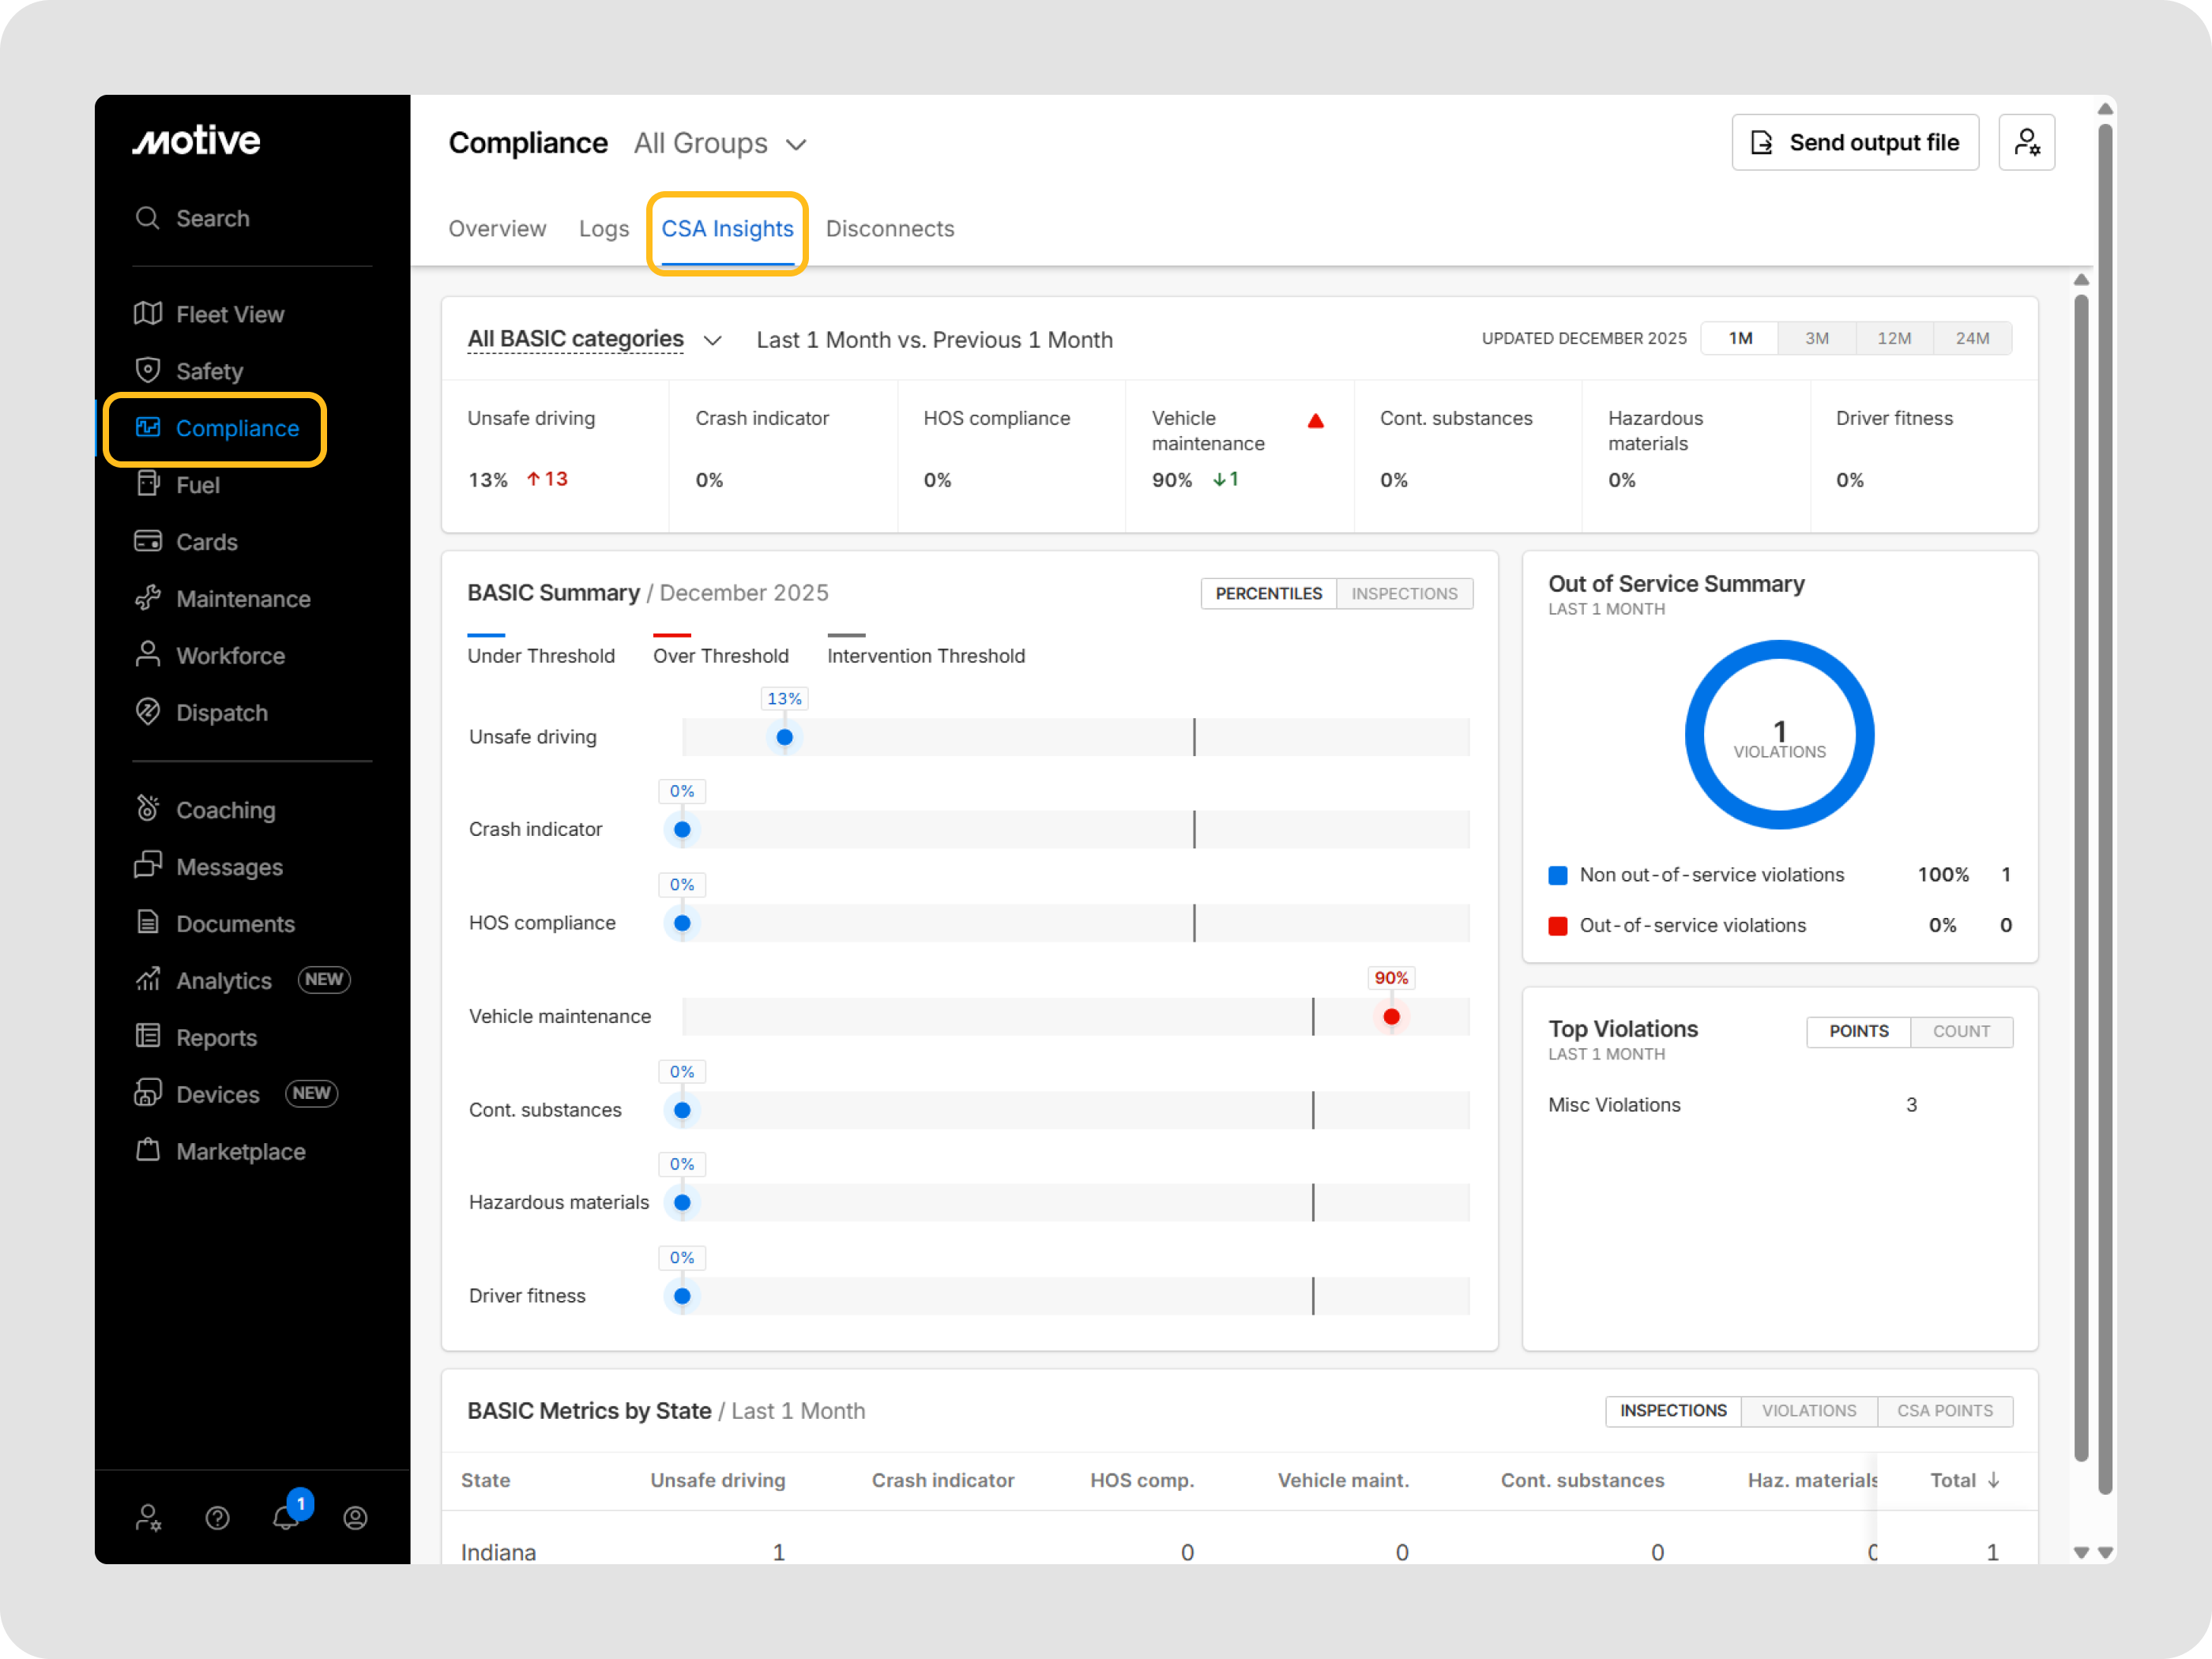The width and height of the screenshot is (2212, 1659).
Task: Open notifications bell icon
Action: click(286, 1517)
